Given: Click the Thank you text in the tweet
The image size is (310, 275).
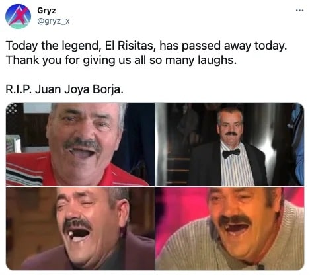Looking at the screenshot, I should tap(34, 60).
